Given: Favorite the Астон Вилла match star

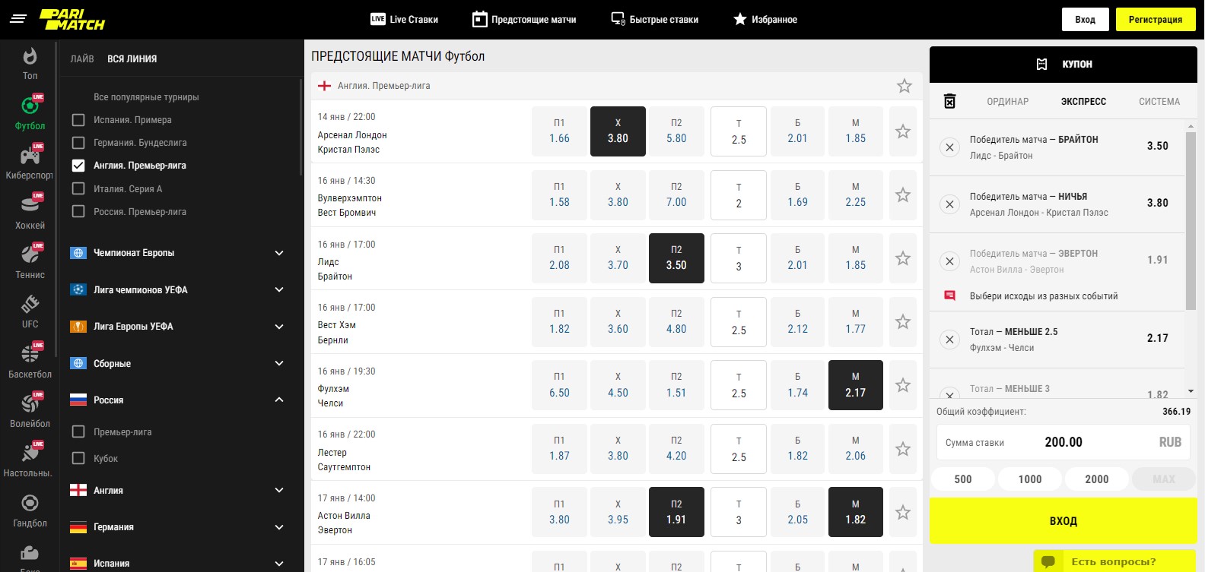Looking at the screenshot, I should click(x=903, y=513).
